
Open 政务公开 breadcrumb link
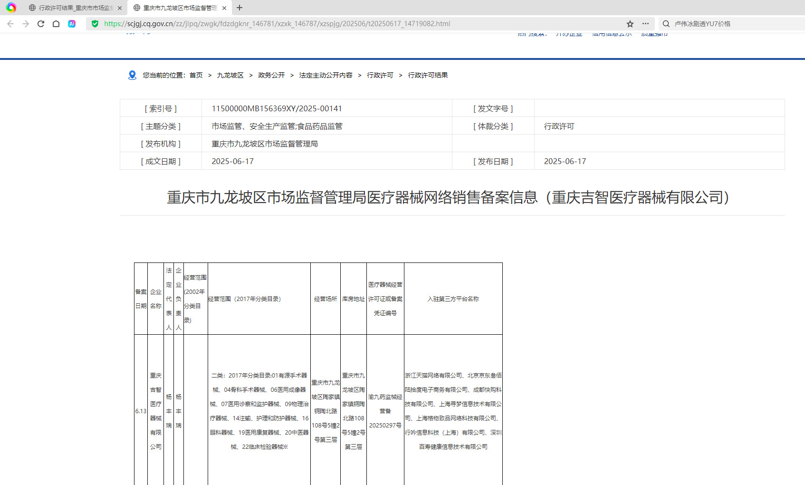(271, 75)
